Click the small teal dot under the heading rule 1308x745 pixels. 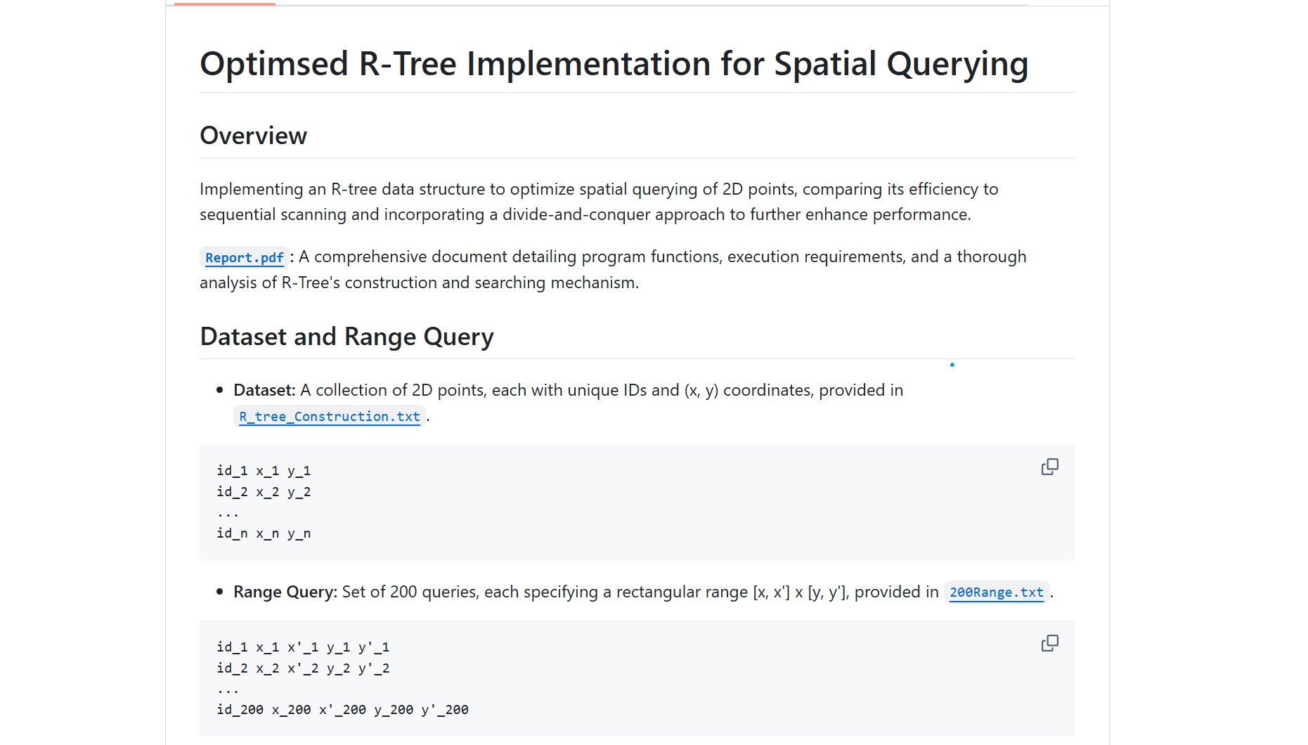pyautogui.click(x=952, y=365)
